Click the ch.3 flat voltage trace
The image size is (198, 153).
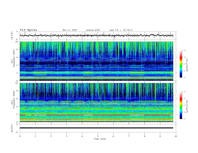point(96,128)
